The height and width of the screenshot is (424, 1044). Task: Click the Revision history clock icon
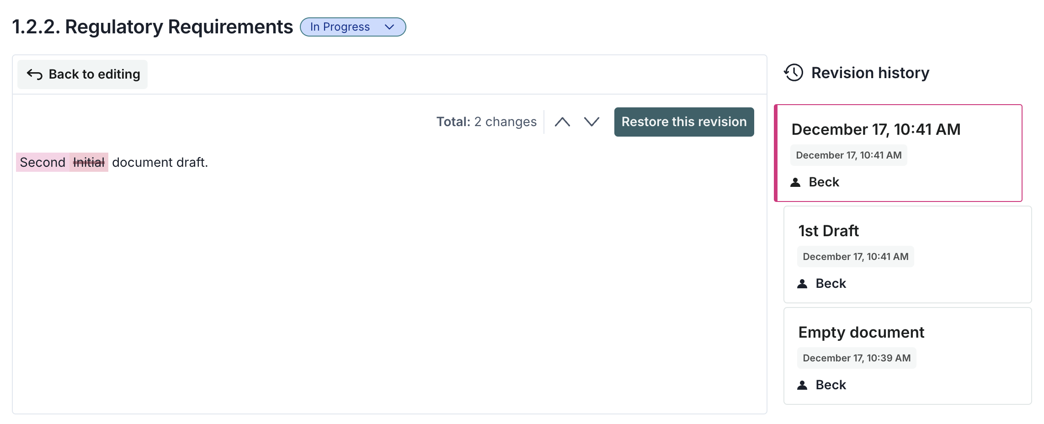pyautogui.click(x=793, y=72)
